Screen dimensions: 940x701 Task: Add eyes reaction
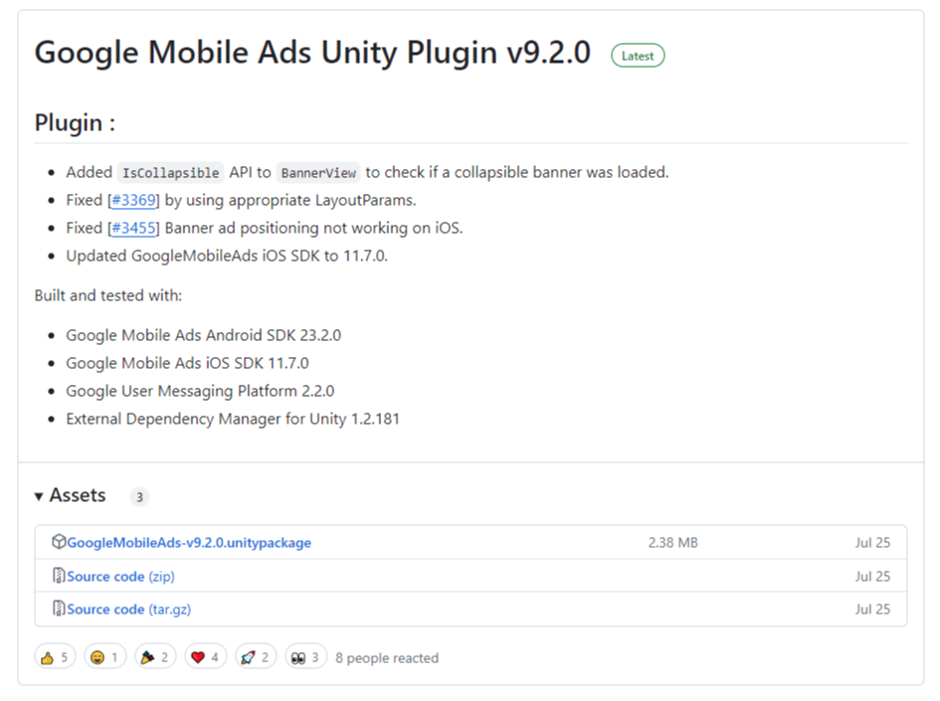(x=305, y=657)
